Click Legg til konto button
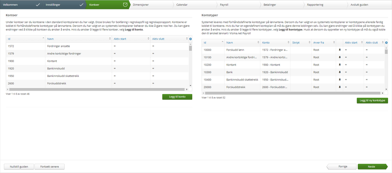392x173 pixels. click(177, 97)
